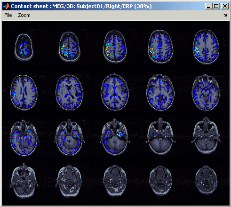
Task: Maximize the Contact sheet window
Action: 216,6
